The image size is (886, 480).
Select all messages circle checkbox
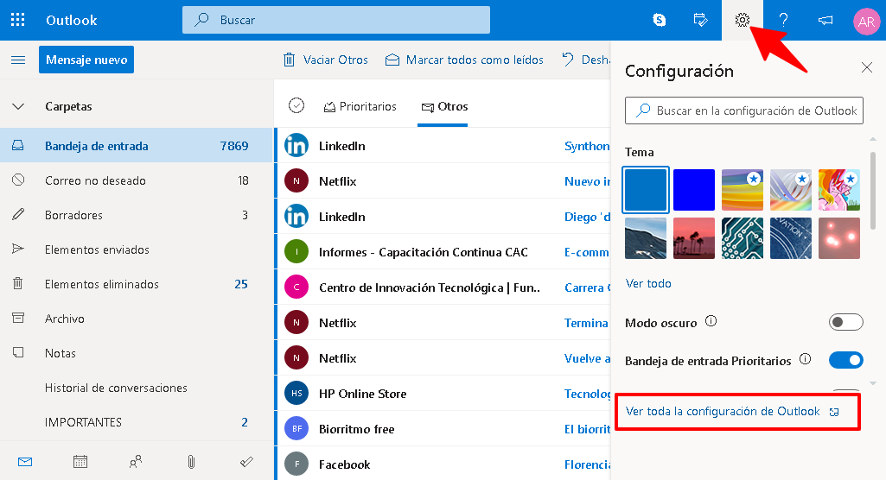(x=296, y=105)
